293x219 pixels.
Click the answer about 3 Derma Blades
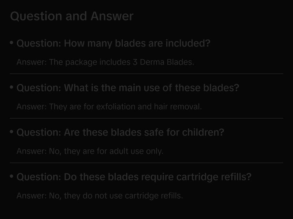tap(105, 62)
